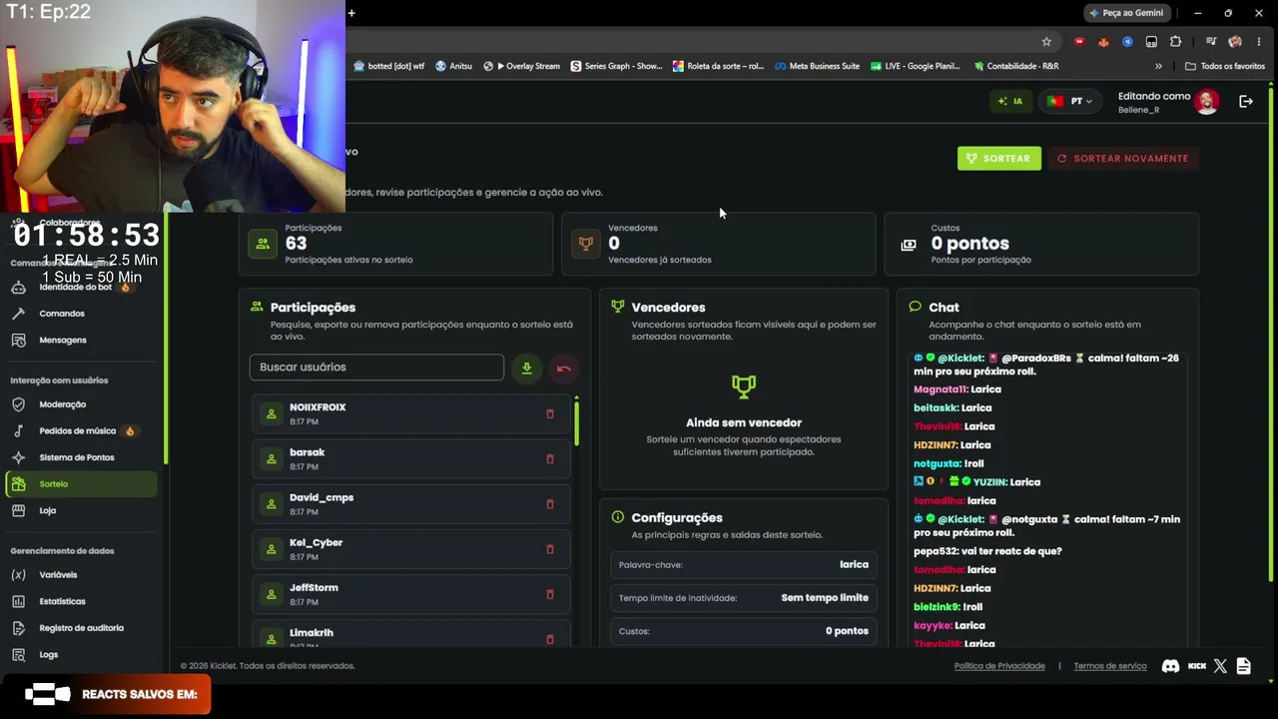The width and height of the screenshot is (1278, 719).
Task: Click the pepa532 chat message
Action: tap(987, 551)
